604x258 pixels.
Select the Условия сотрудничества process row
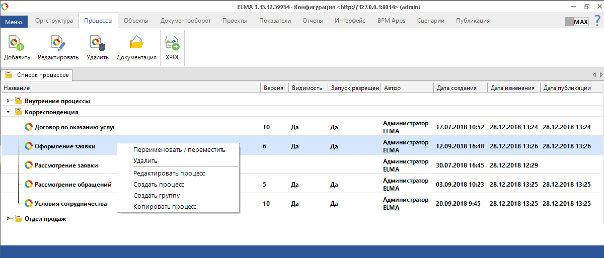(x=70, y=204)
